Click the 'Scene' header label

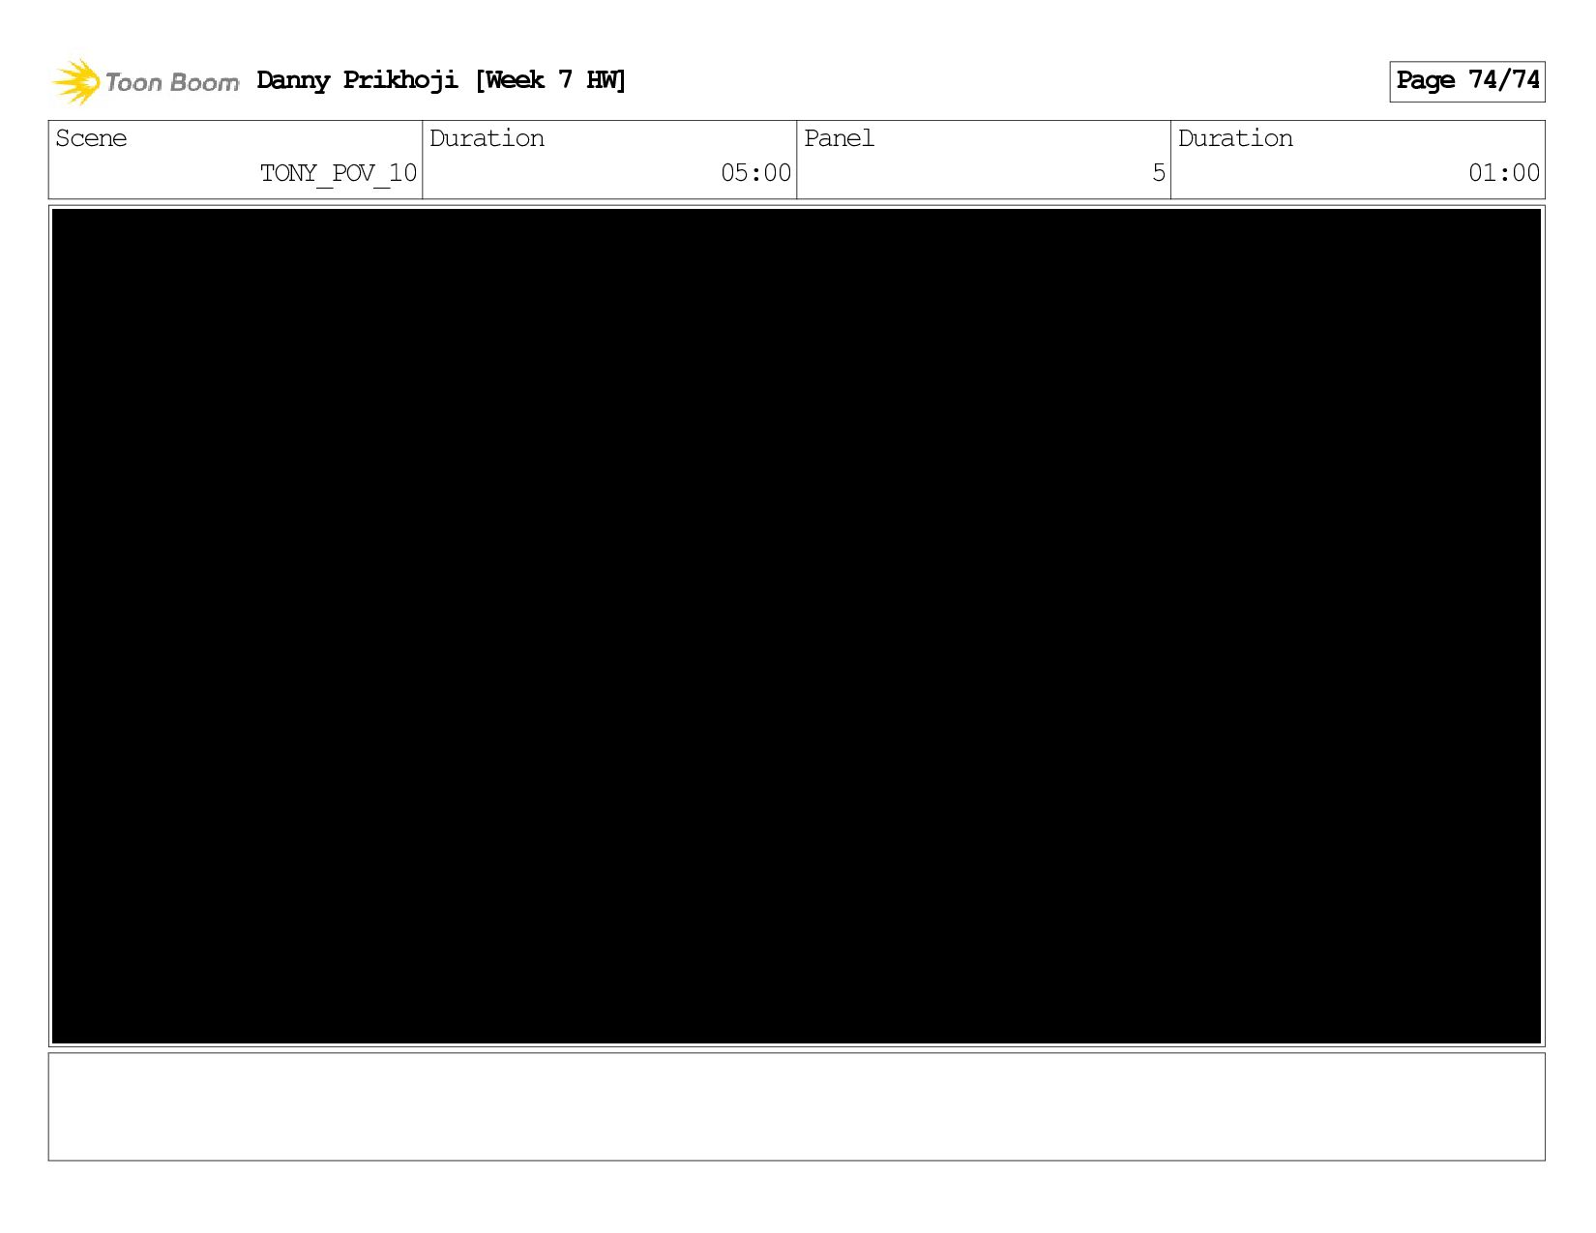click(x=91, y=138)
